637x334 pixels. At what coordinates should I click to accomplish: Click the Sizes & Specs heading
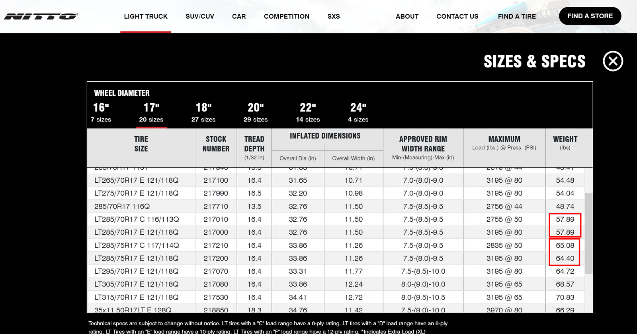tap(535, 62)
